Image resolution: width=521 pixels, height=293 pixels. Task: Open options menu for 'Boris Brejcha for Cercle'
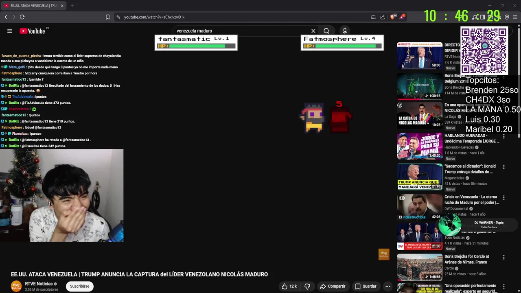pos(504,257)
